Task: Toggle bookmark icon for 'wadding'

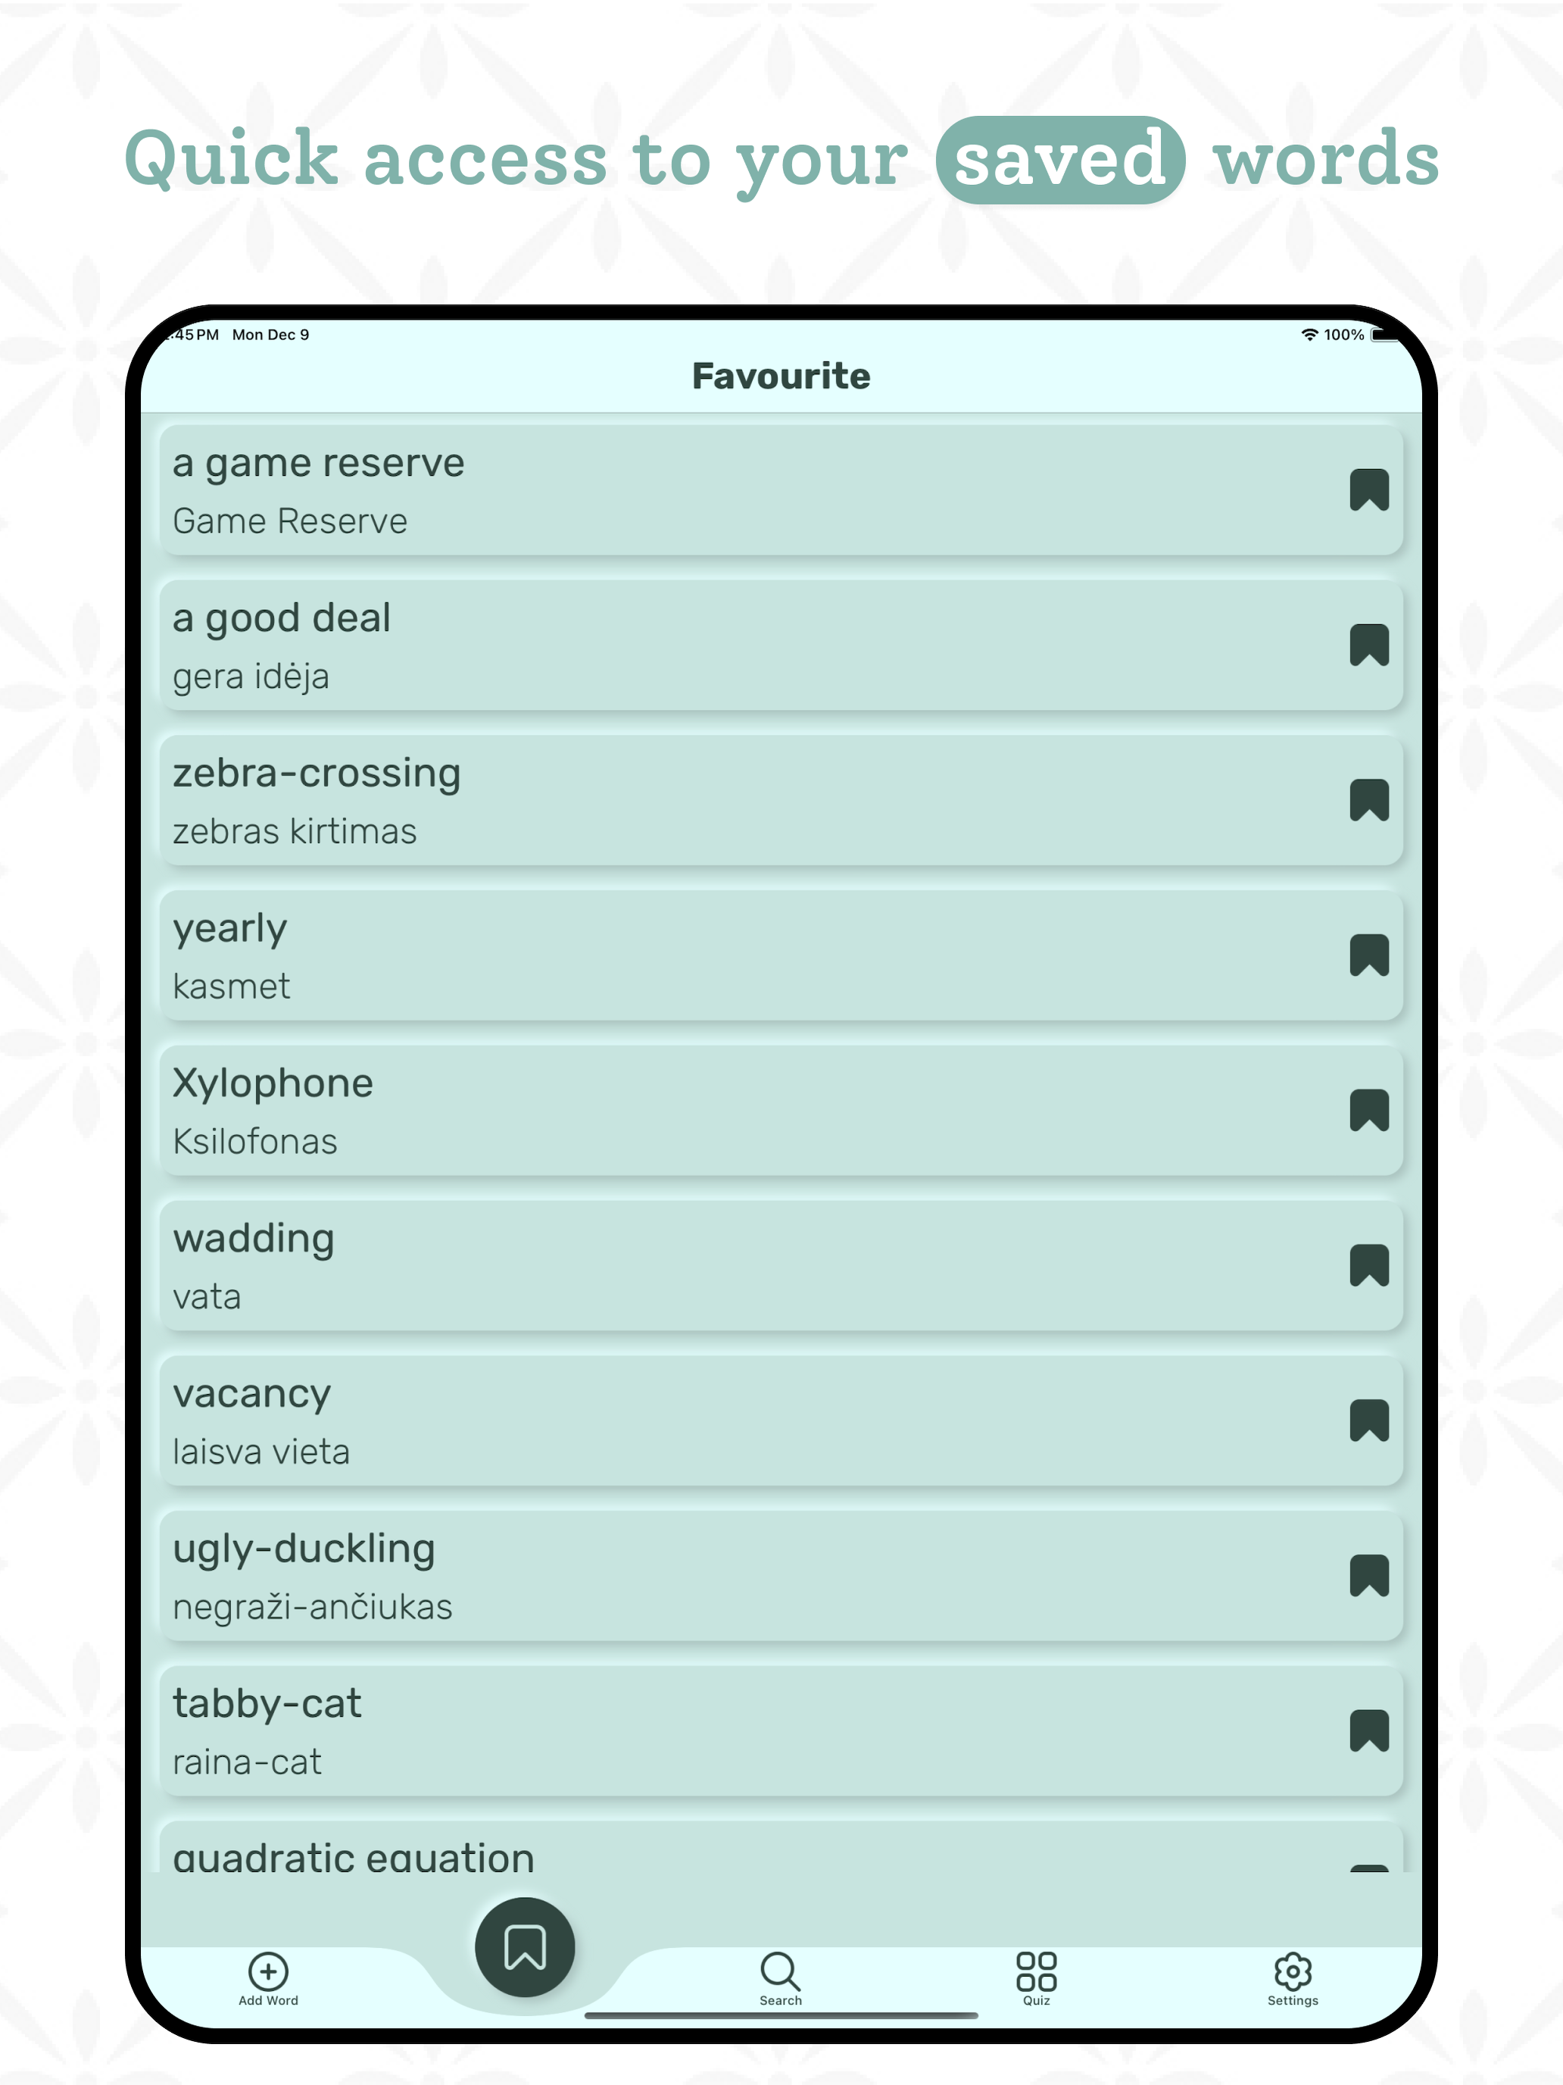Action: coord(1369,1266)
